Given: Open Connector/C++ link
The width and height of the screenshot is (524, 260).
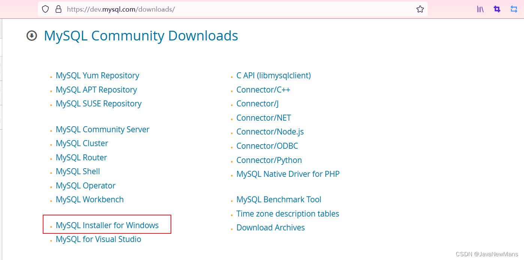Looking at the screenshot, I should pyautogui.click(x=263, y=90).
